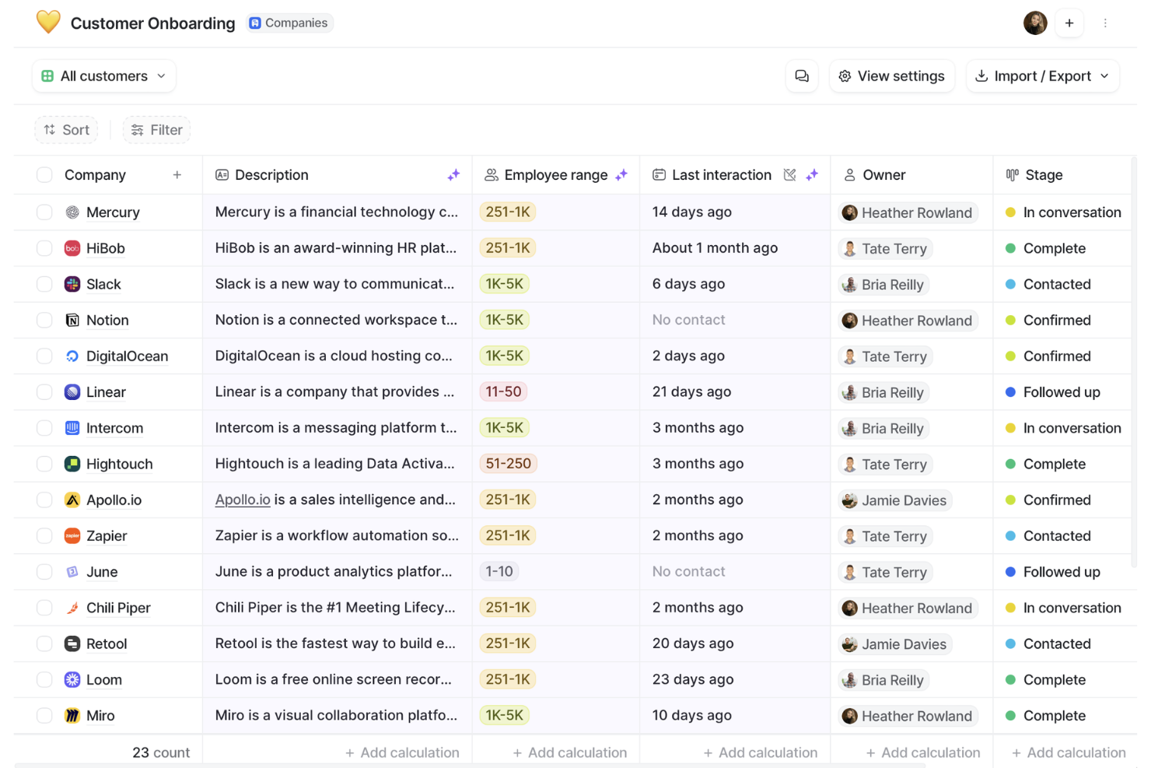Click the sparkle icon in Employee range header
The image size is (1151, 768).
pyautogui.click(x=621, y=175)
